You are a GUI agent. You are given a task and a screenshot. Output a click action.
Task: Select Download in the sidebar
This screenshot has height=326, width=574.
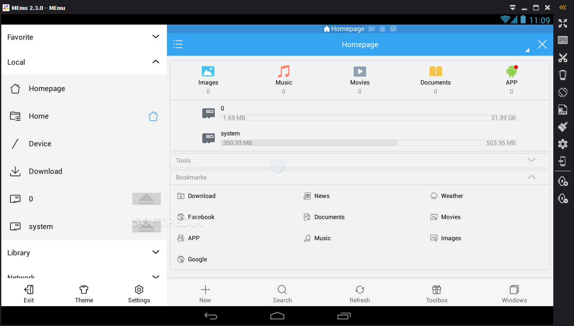coord(84,171)
